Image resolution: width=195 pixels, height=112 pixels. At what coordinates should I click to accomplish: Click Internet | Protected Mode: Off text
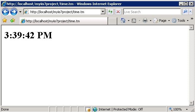click(x=121, y=109)
